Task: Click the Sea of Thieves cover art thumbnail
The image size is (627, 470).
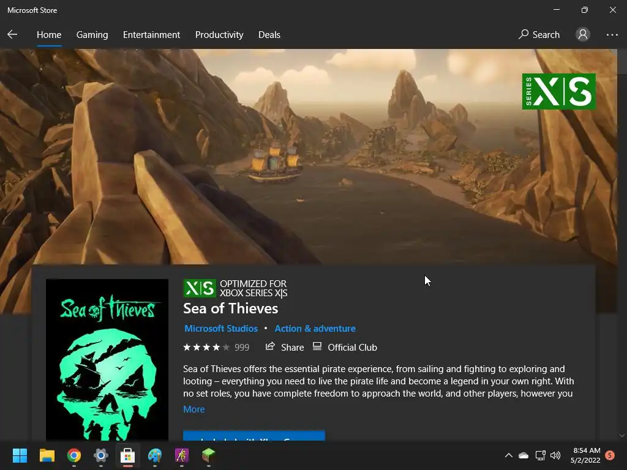Action: coord(107,360)
